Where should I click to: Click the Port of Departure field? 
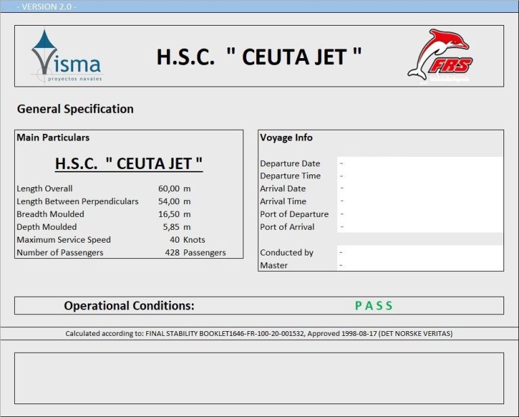[x=420, y=214]
